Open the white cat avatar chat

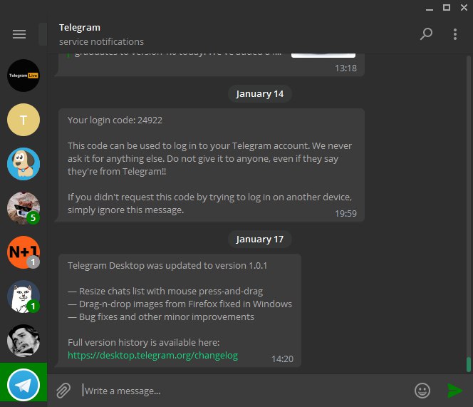[x=24, y=297]
